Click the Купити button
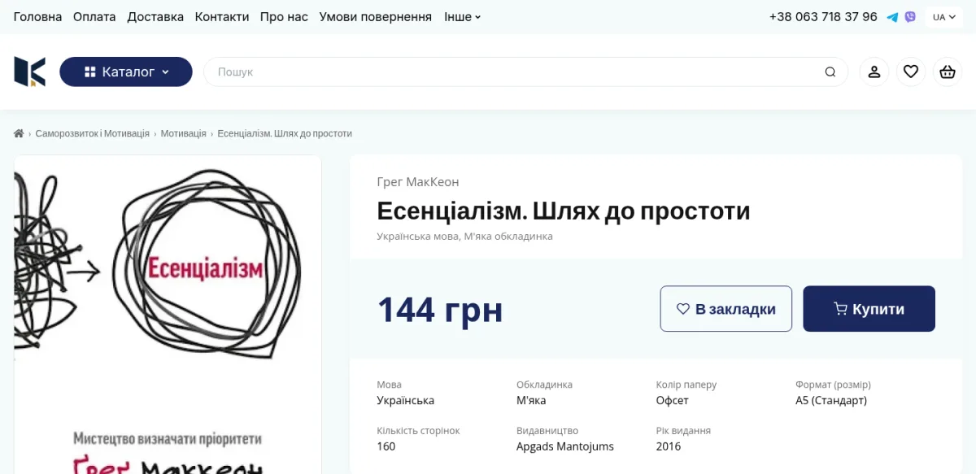 (x=869, y=309)
